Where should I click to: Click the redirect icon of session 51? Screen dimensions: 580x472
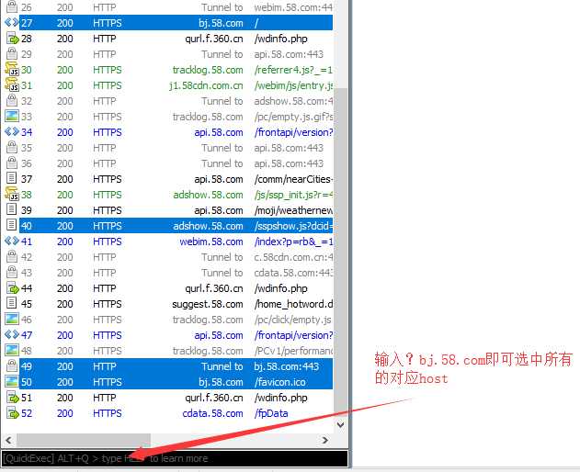(13, 398)
